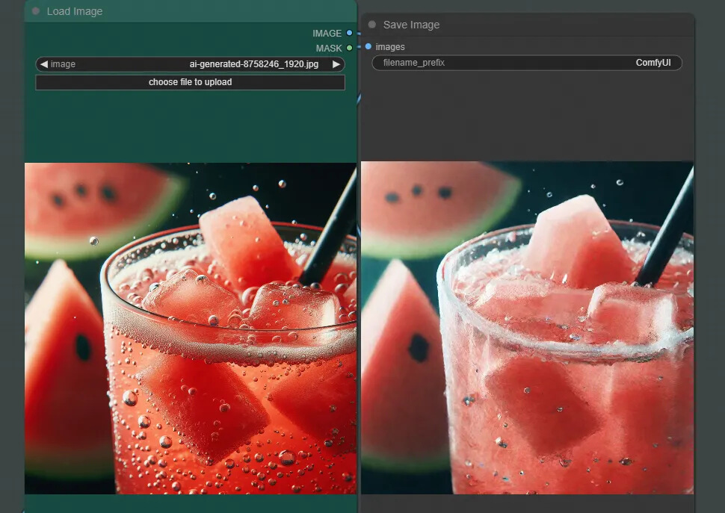Open the image file list showing ai-generated-8758246_1920.jpg

[191, 64]
